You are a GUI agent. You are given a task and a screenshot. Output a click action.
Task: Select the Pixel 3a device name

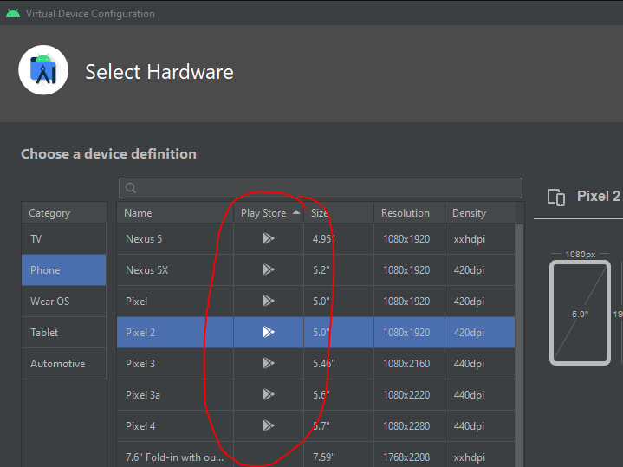[143, 395]
